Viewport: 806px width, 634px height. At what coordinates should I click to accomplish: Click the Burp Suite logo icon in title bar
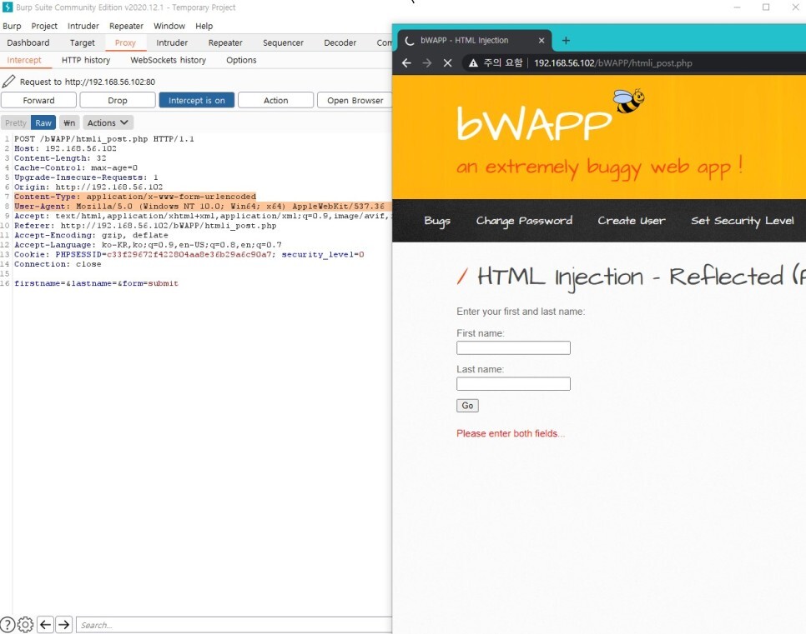point(8,7)
